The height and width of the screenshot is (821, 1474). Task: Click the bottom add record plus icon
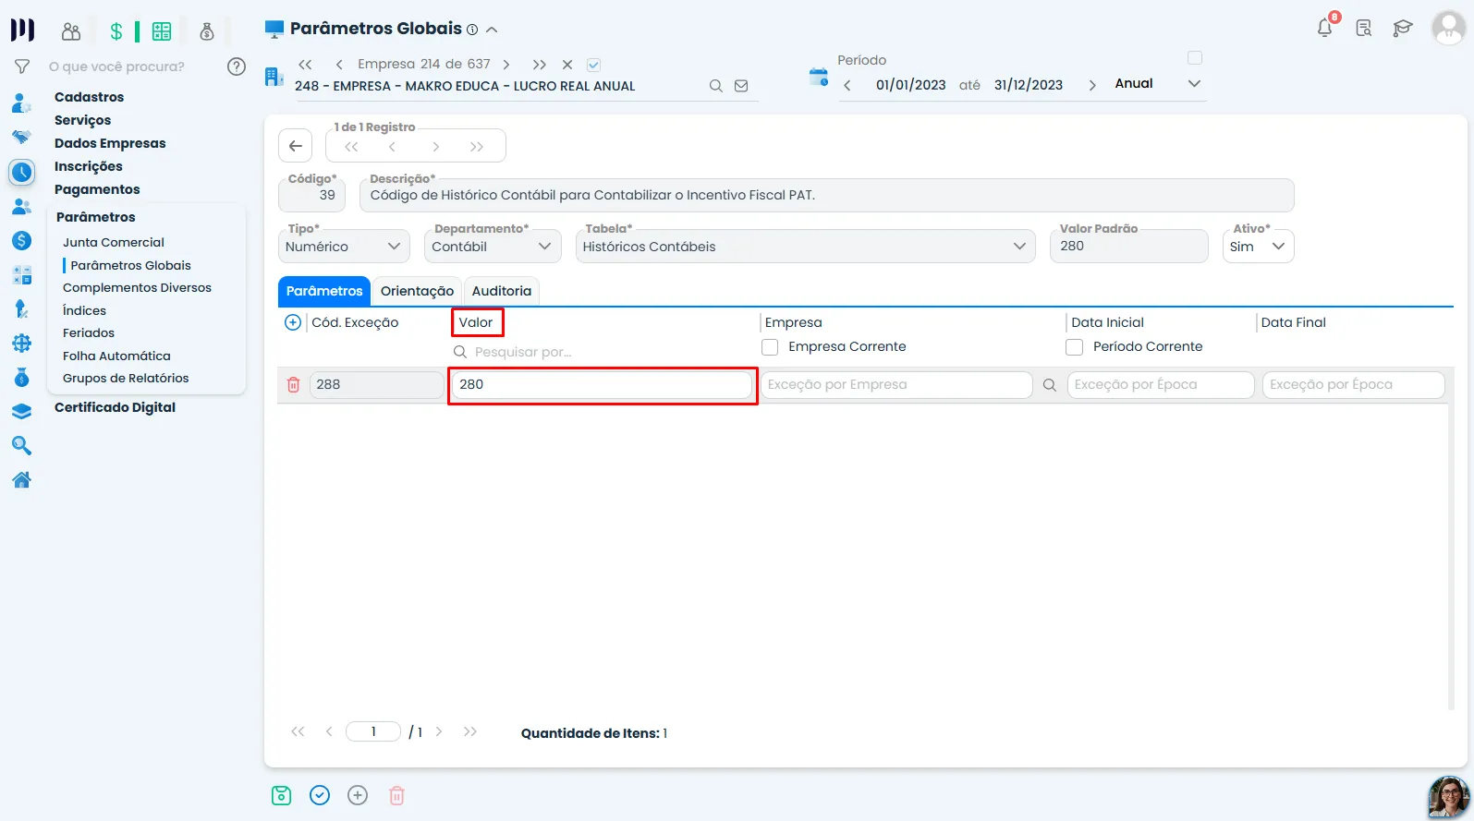pyautogui.click(x=358, y=795)
